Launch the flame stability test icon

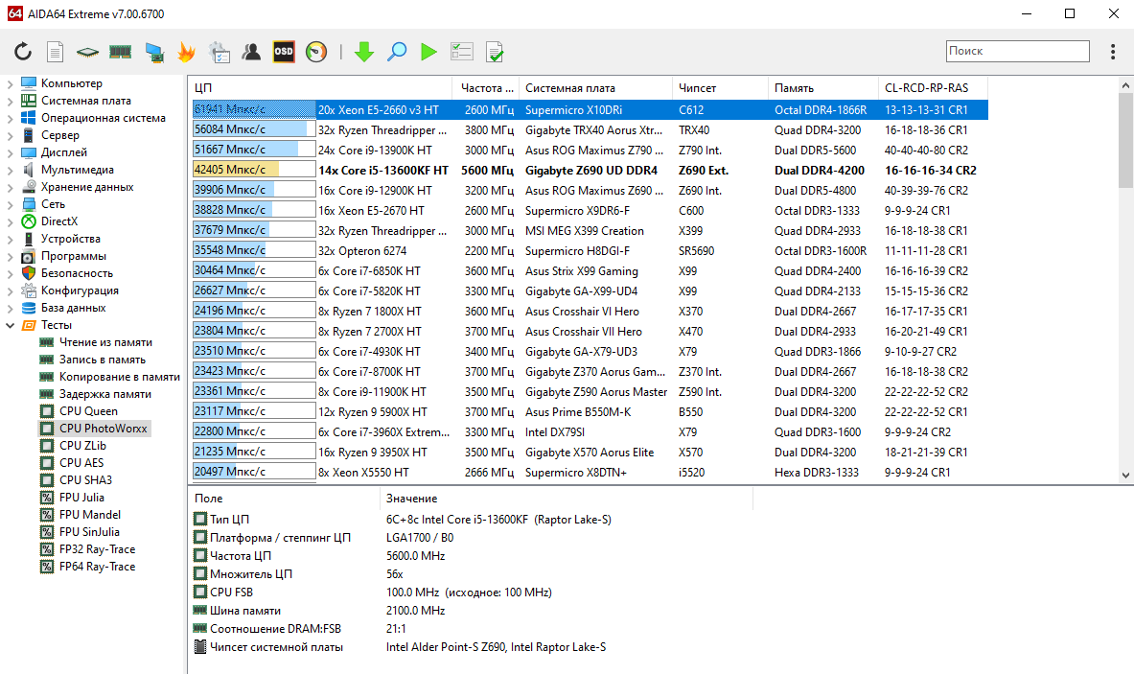[x=187, y=52]
